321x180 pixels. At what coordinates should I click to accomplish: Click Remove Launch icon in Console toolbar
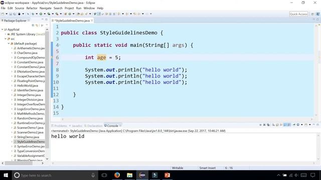264,125
